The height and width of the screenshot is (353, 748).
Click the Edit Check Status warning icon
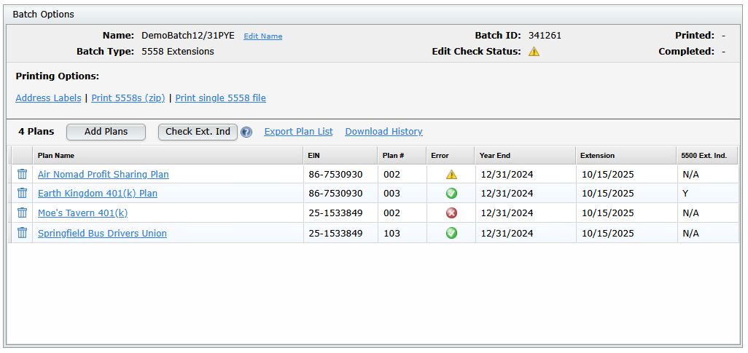(x=534, y=52)
